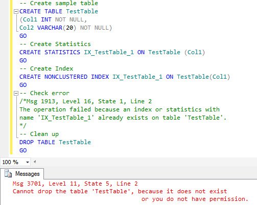Click the Messages tab icon
Viewport: 257px width, 205px height.
point(8,174)
